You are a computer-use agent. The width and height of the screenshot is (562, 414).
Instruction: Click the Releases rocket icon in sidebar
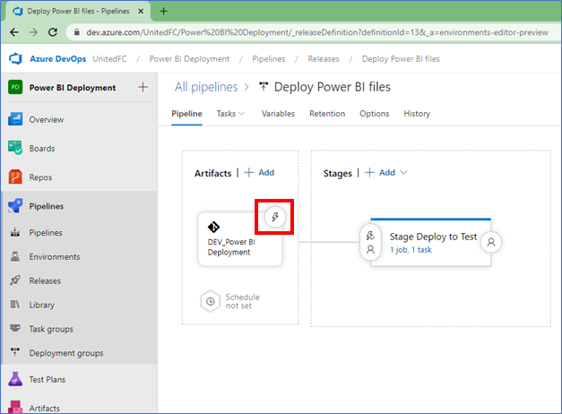click(15, 280)
